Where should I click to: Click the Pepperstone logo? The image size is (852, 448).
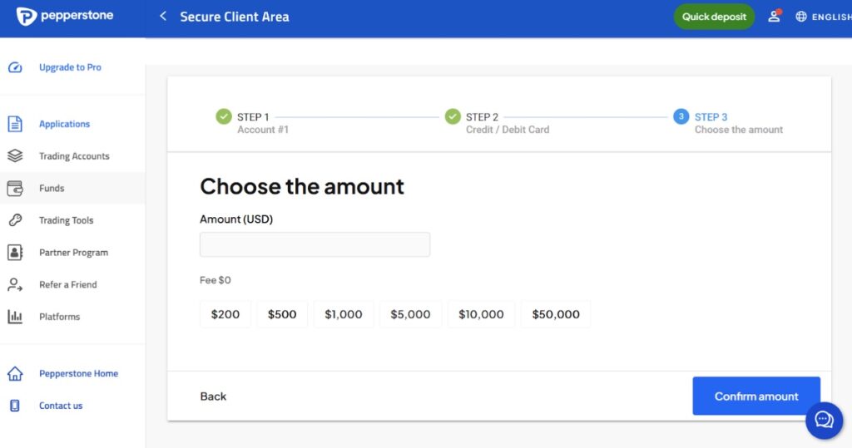(x=65, y=16)
